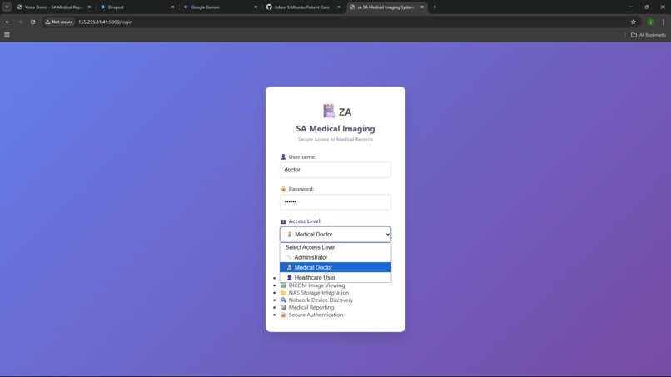The width and height of the screenshot is (671, 377).
Task: Click the Healthcare User person icon
Action: [x=289, y=277]
